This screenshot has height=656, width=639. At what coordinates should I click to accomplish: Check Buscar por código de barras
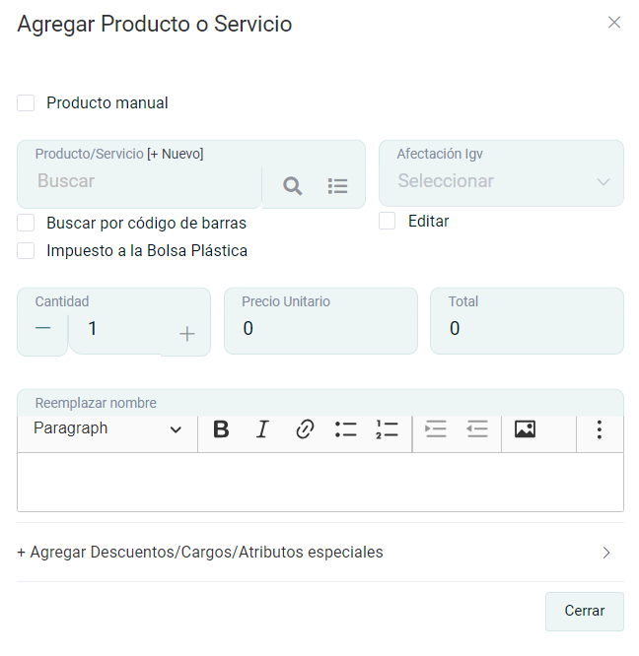point(27,223)
